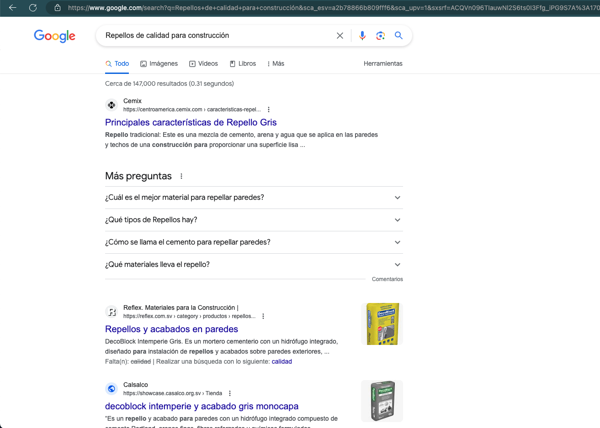Open options menu for the Cemix result
This screenshot has height=428, width=600.
click(x=269, y=110)
